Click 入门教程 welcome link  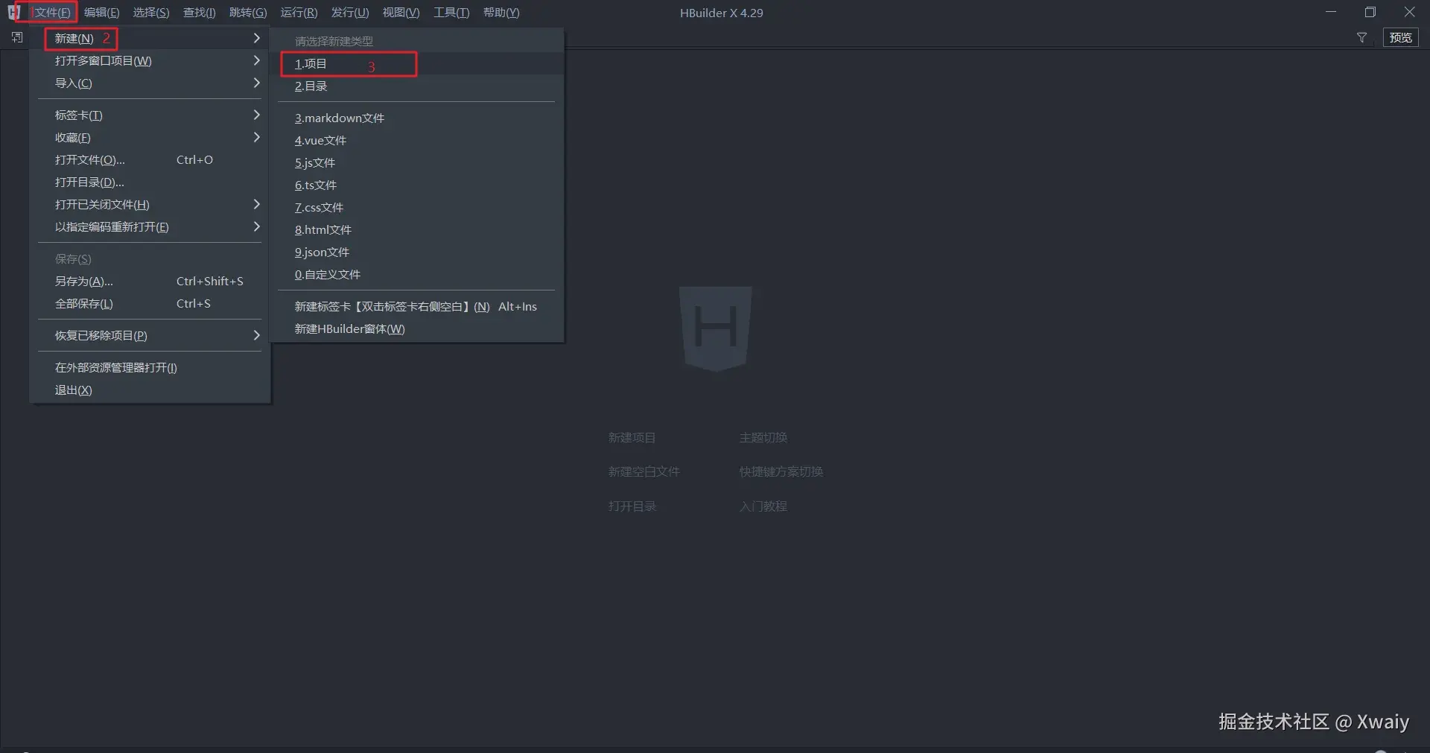click(x=763, y=506)
